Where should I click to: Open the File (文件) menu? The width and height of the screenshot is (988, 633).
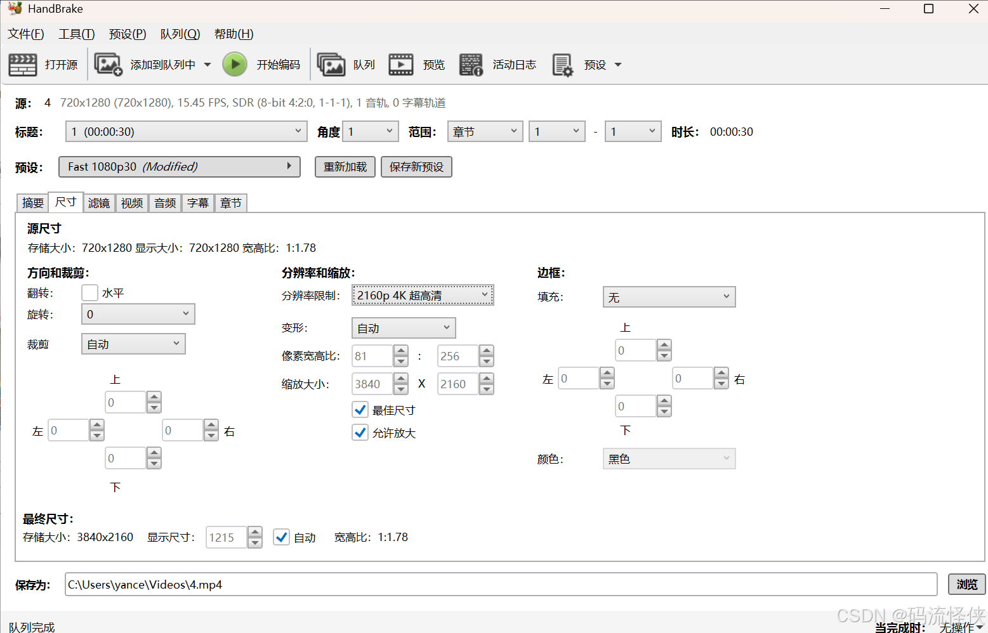click(26, 34)
